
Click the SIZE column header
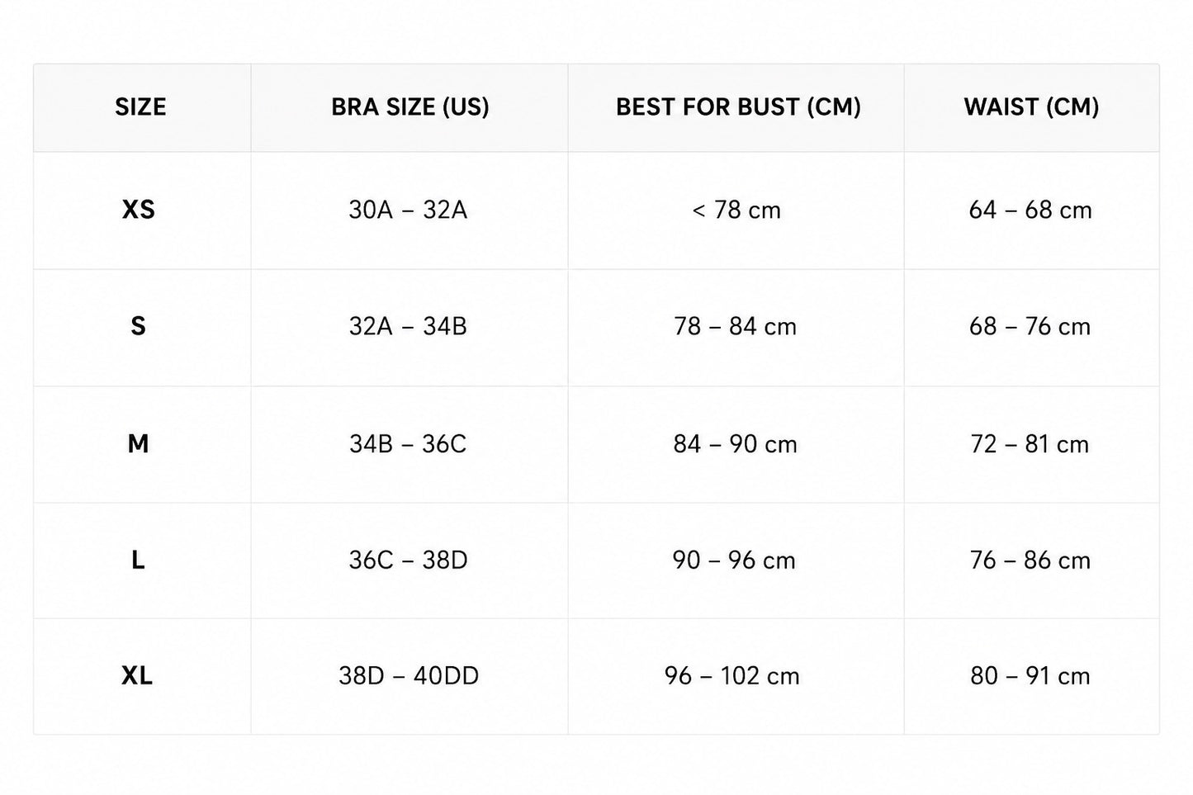(x=140, y=107)
